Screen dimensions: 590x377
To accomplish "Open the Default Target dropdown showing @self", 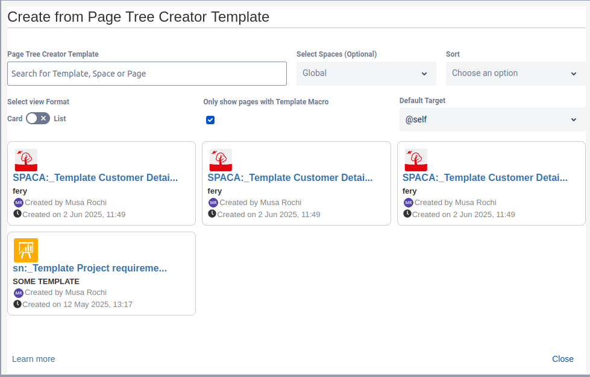I will point(492,119).
